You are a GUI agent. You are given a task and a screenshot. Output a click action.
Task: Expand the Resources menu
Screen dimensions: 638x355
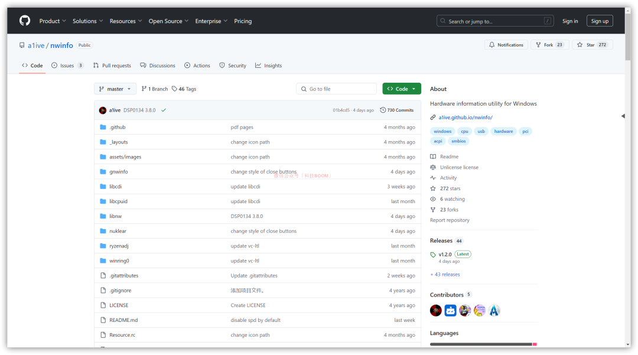coord(126,21)
